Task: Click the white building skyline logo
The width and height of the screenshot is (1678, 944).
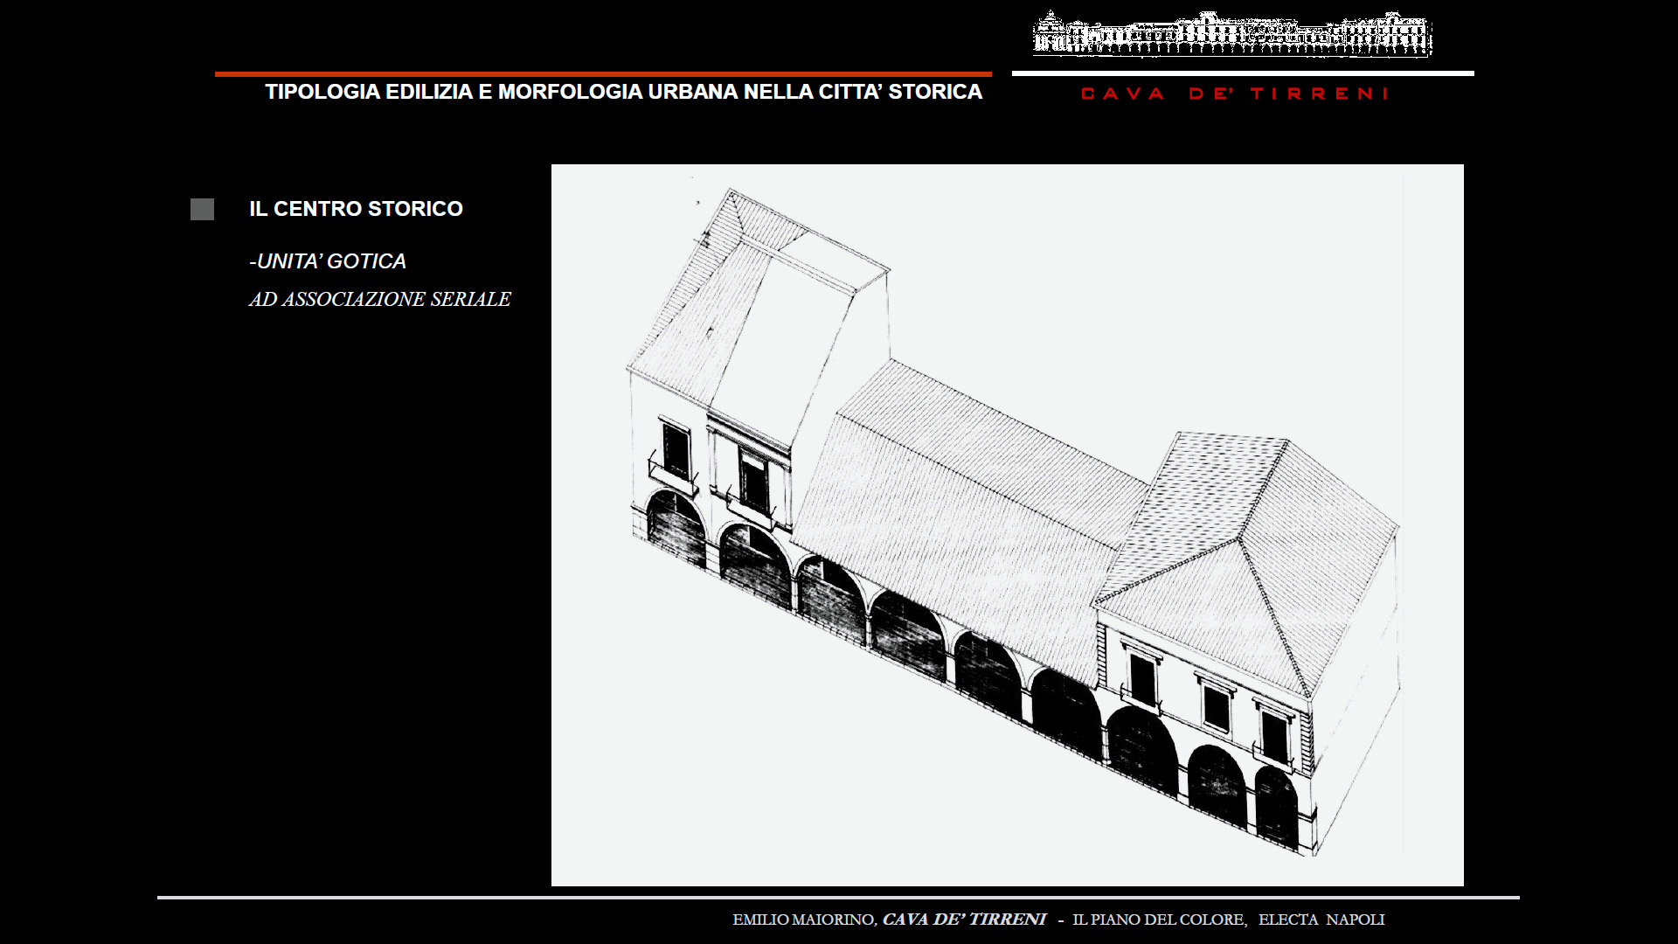Action: [x=1232, y=35]
